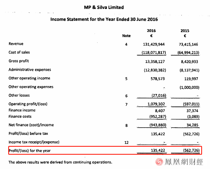
Task: Click the Finance income label
Action: tap(22, 110)
